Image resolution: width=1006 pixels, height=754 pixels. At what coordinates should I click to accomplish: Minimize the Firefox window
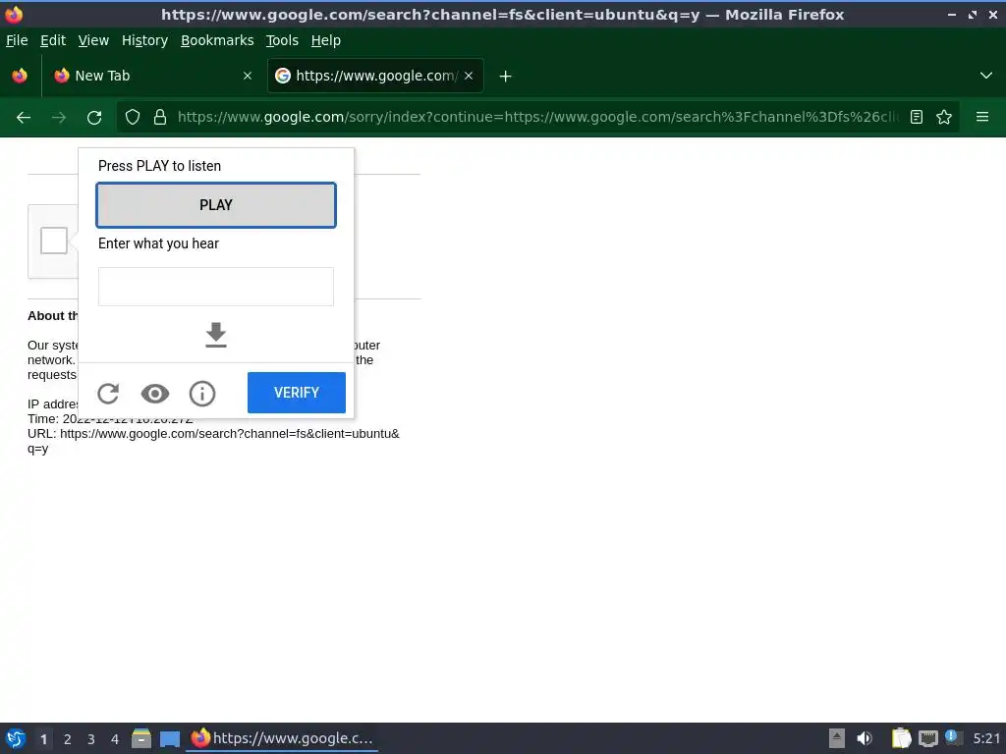[952, 14]
